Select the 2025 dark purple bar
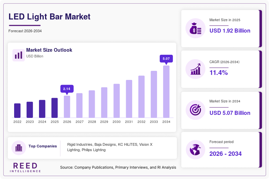The width and height of the screenshot is (269, 179). tap(54, 108)
